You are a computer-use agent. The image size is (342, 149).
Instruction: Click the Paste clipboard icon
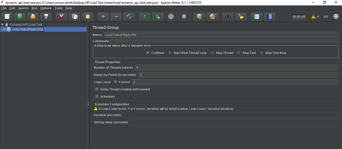[87, 16]
